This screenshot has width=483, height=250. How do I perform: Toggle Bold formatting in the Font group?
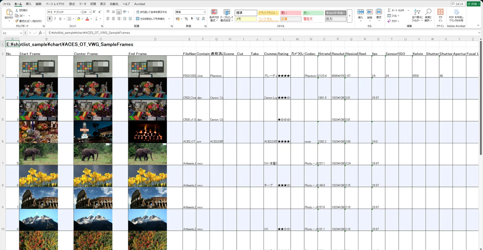(50, 19)
